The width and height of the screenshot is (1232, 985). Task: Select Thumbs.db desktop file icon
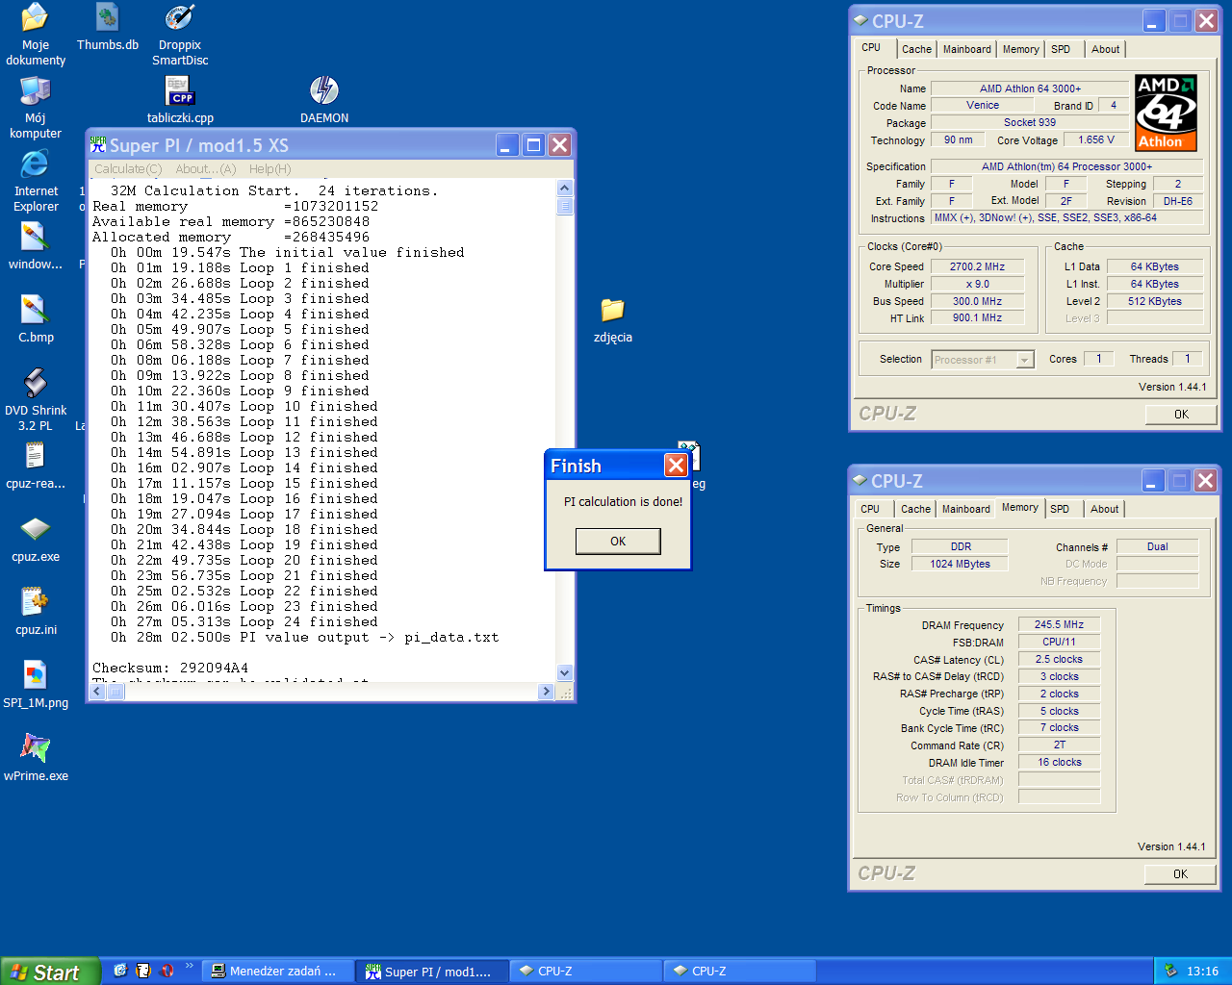pos(107,27)
